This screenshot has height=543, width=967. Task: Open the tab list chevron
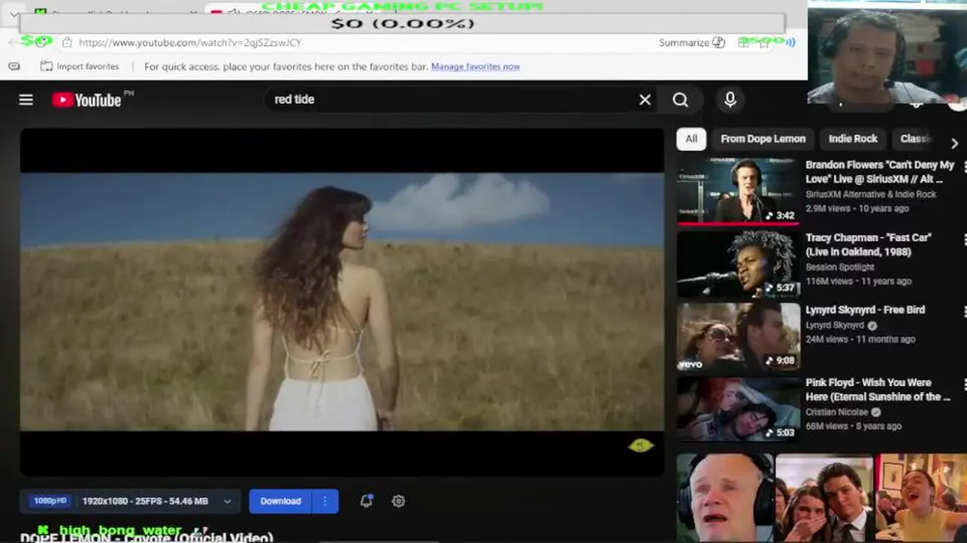[x=14, y=14]
